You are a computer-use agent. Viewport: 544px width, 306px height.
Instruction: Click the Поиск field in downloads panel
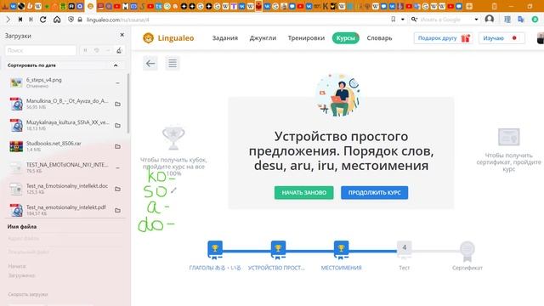pos(41,50)
